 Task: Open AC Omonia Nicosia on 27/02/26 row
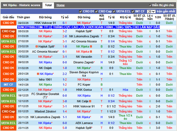click(x=84, y=41)
